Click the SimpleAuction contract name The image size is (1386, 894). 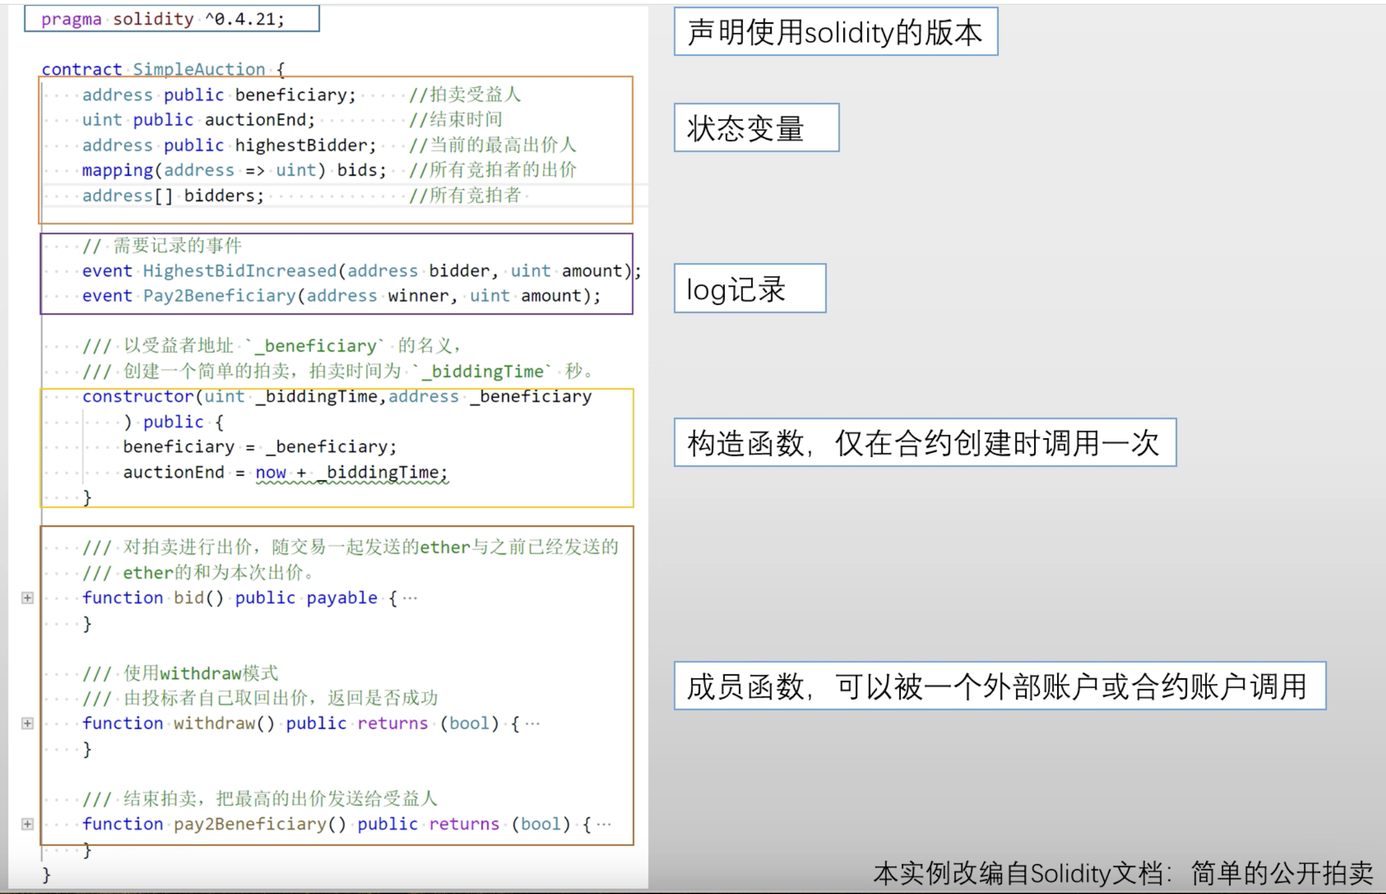coord(199,69)
